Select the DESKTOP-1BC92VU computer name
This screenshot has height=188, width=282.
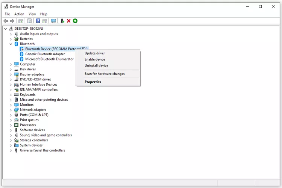[x=29, y=29]
